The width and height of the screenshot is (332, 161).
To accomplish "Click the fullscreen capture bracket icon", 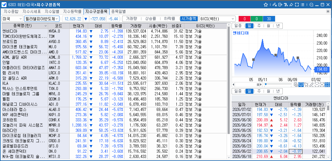I will pos(297,5).
